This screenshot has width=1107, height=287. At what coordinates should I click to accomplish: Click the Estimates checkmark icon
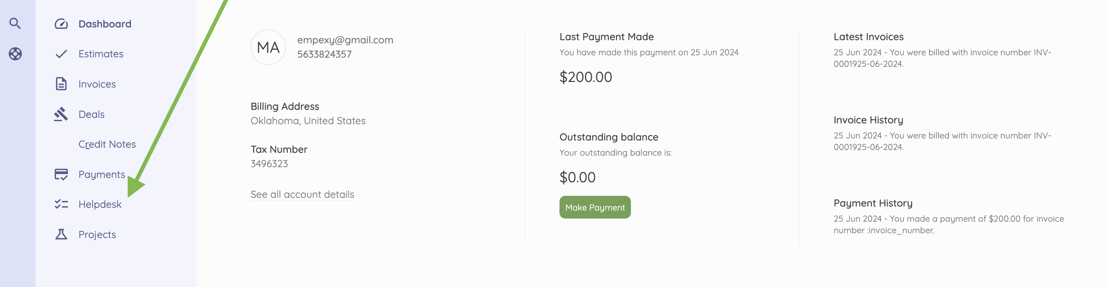point(61,54)
